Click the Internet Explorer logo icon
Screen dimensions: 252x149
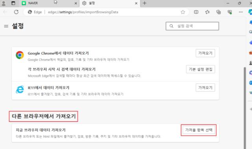(20, 89)
